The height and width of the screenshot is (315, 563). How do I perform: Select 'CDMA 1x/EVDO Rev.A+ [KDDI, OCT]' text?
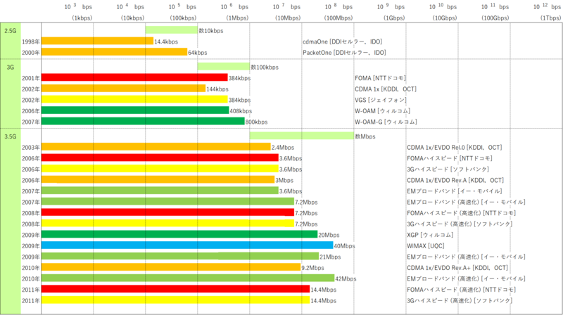click(457, 268)
